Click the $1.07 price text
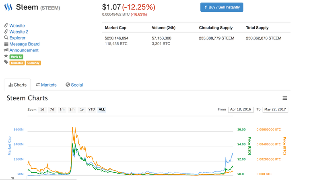The width and height of the screenshot is (309, 180). coord(111,7)
